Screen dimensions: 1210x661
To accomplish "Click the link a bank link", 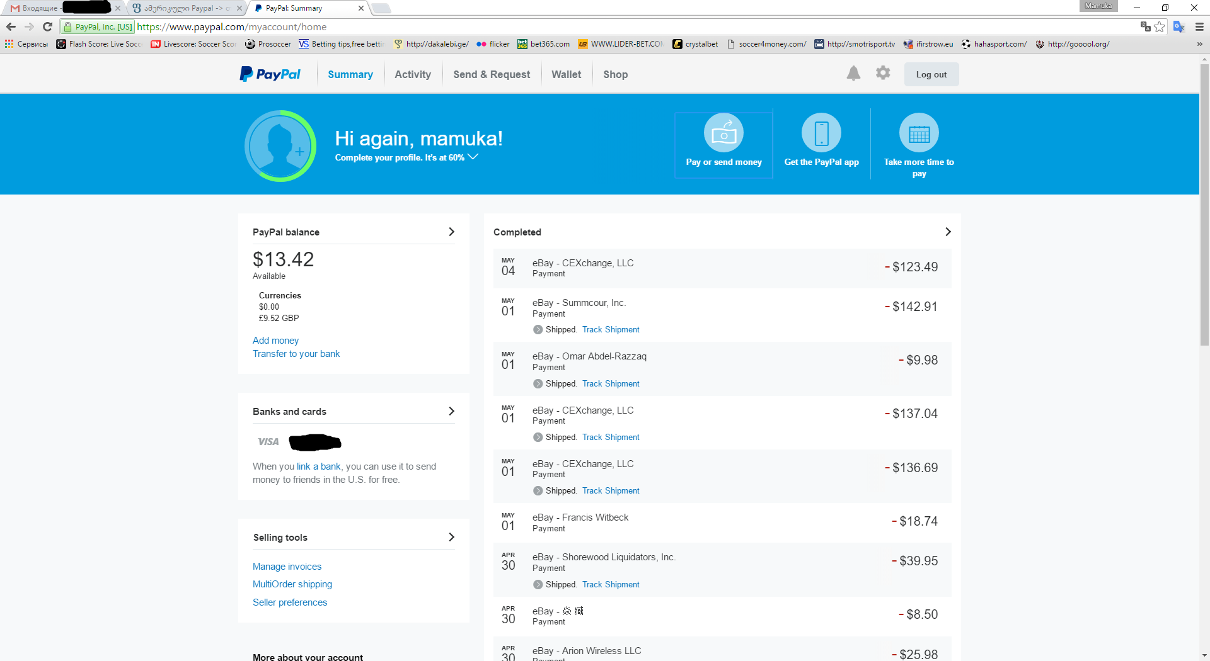I will pyautogui.click(x=319, y=466).
